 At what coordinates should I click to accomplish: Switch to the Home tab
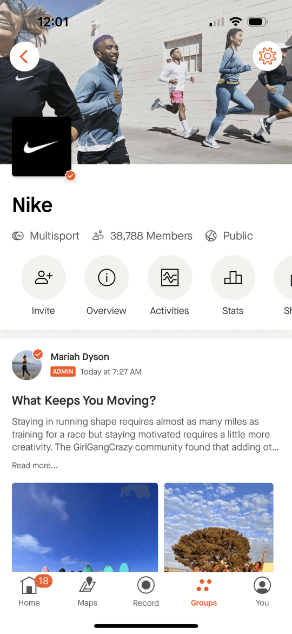coord(29,592)
